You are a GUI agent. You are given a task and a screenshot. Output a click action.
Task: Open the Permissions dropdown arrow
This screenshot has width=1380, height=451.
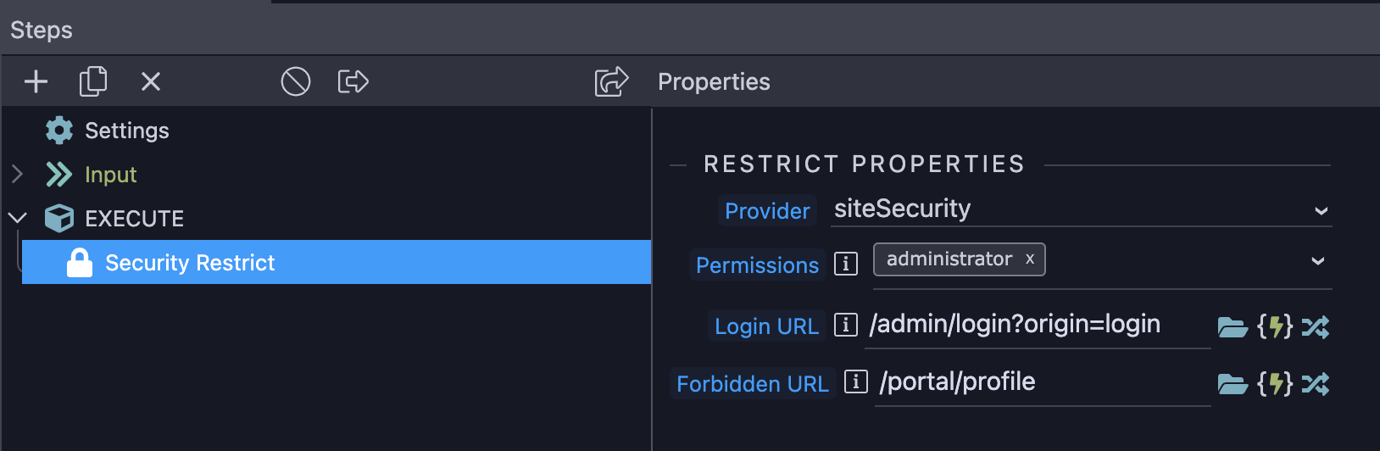(1318, 261)
